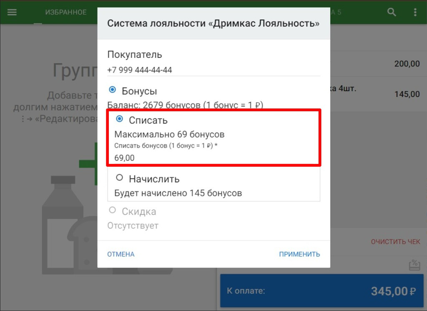Open the three-dot overflow menu
The image size is (427, 311).
point(415,12)
